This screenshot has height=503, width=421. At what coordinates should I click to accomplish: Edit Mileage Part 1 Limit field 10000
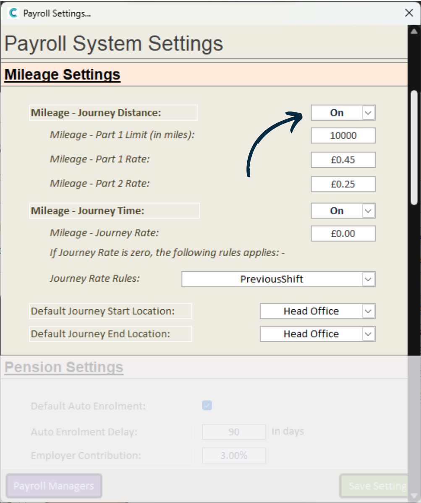tap(343, 136)
